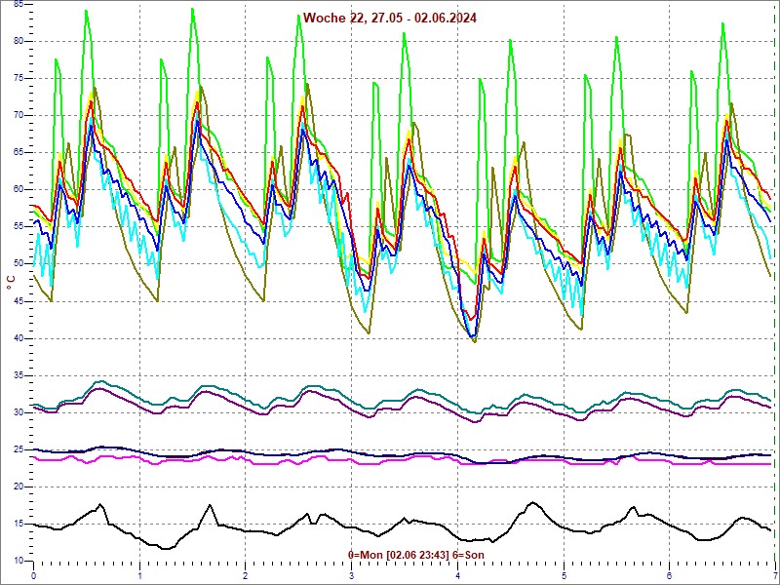Click the x-axis day label 5
The image size is (780, 585).
click(x=565, y=576)
